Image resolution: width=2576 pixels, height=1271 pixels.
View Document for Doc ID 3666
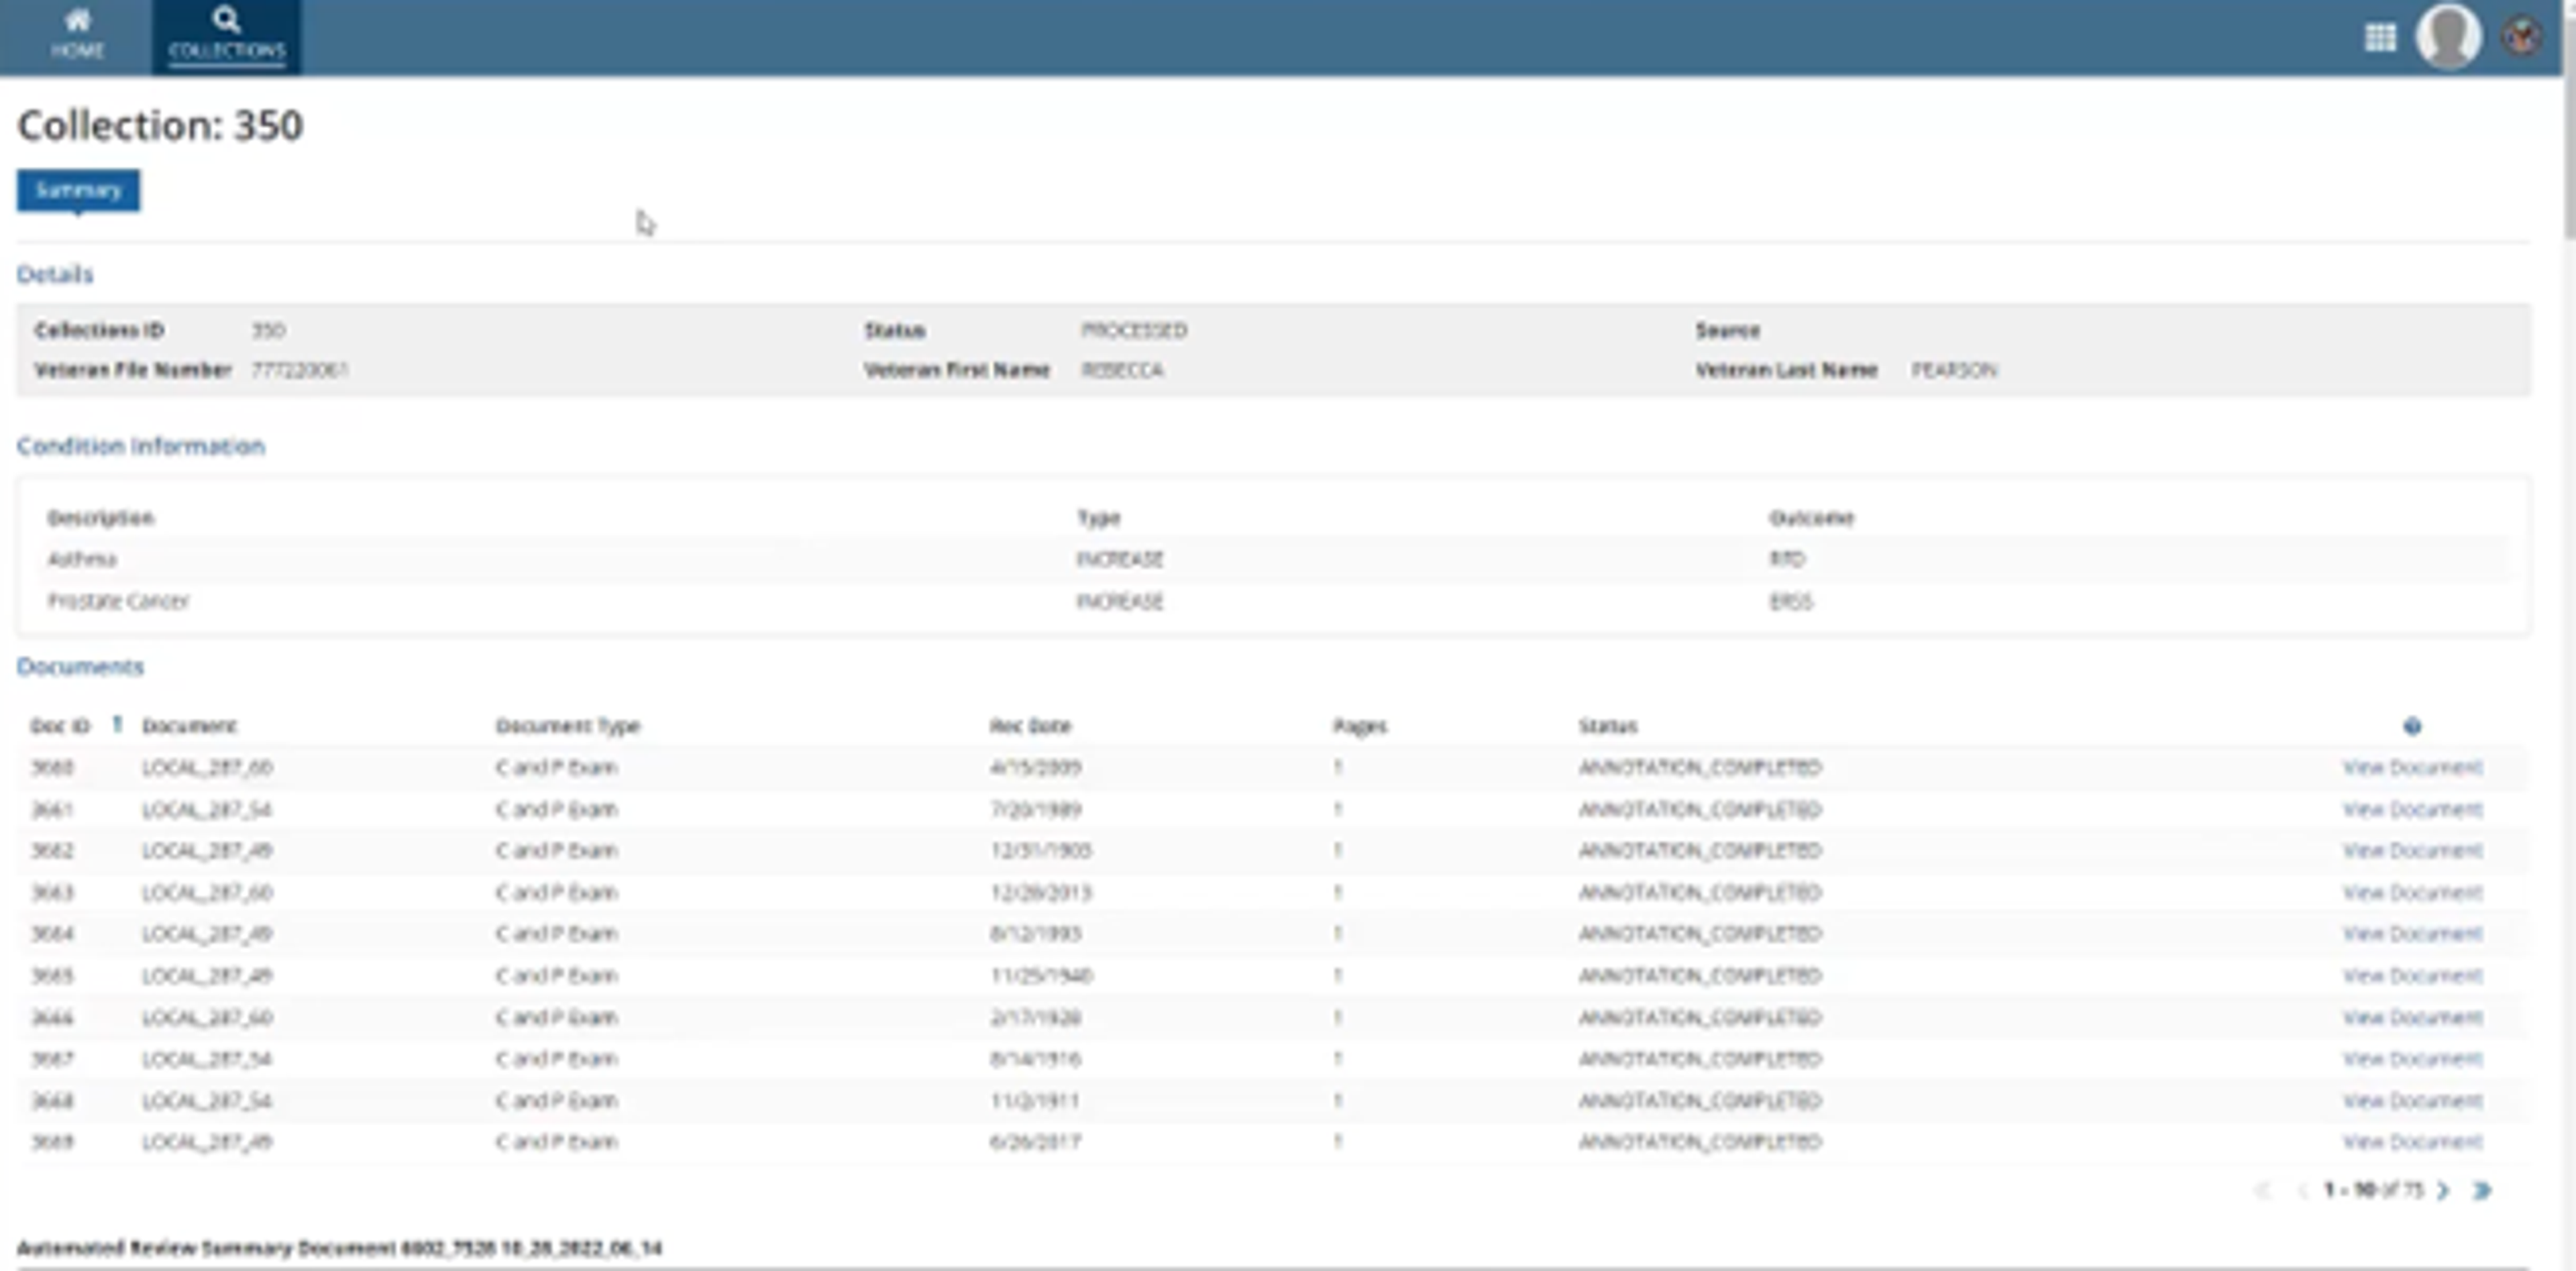[2412, 1017]
